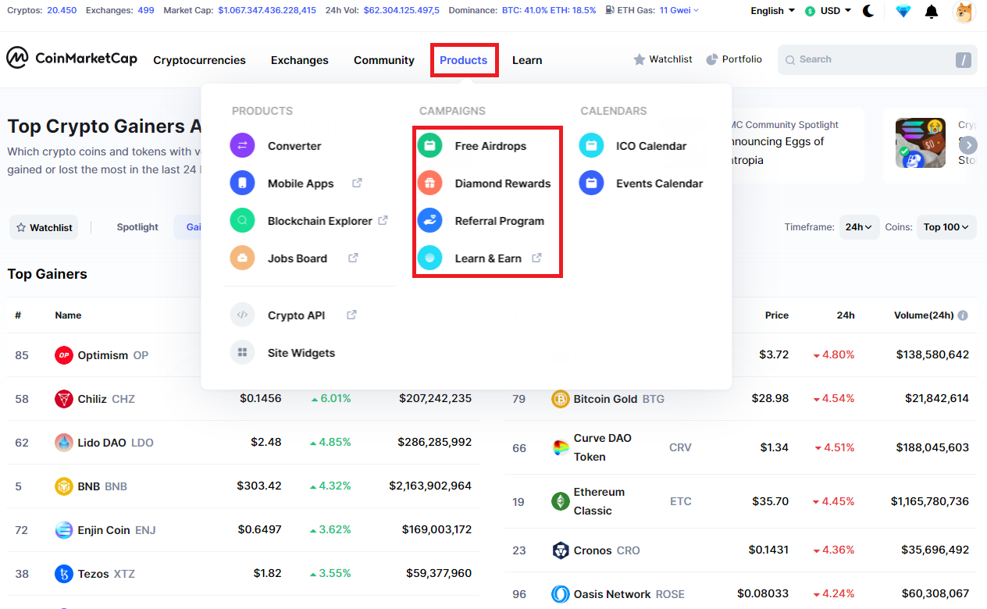Click the 24h Vol value link

pyautogui.click(x=401, y=10)
